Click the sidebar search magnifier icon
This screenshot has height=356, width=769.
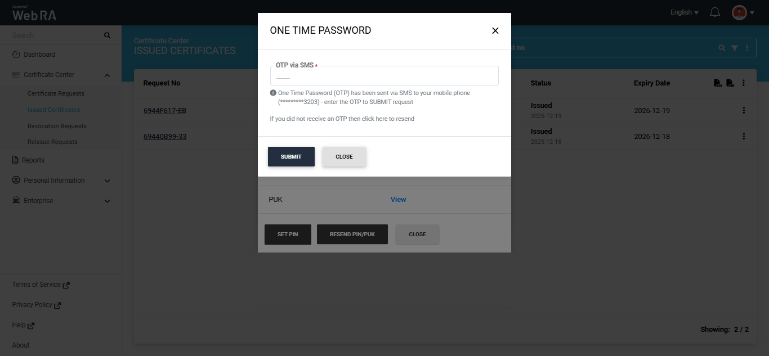[107, 35]
